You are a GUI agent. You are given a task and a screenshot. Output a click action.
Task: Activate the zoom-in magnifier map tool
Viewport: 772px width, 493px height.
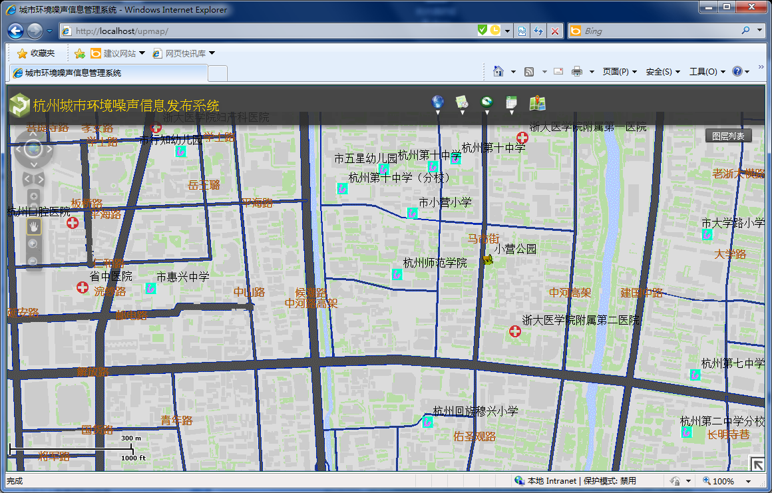[x=33, y=243]
